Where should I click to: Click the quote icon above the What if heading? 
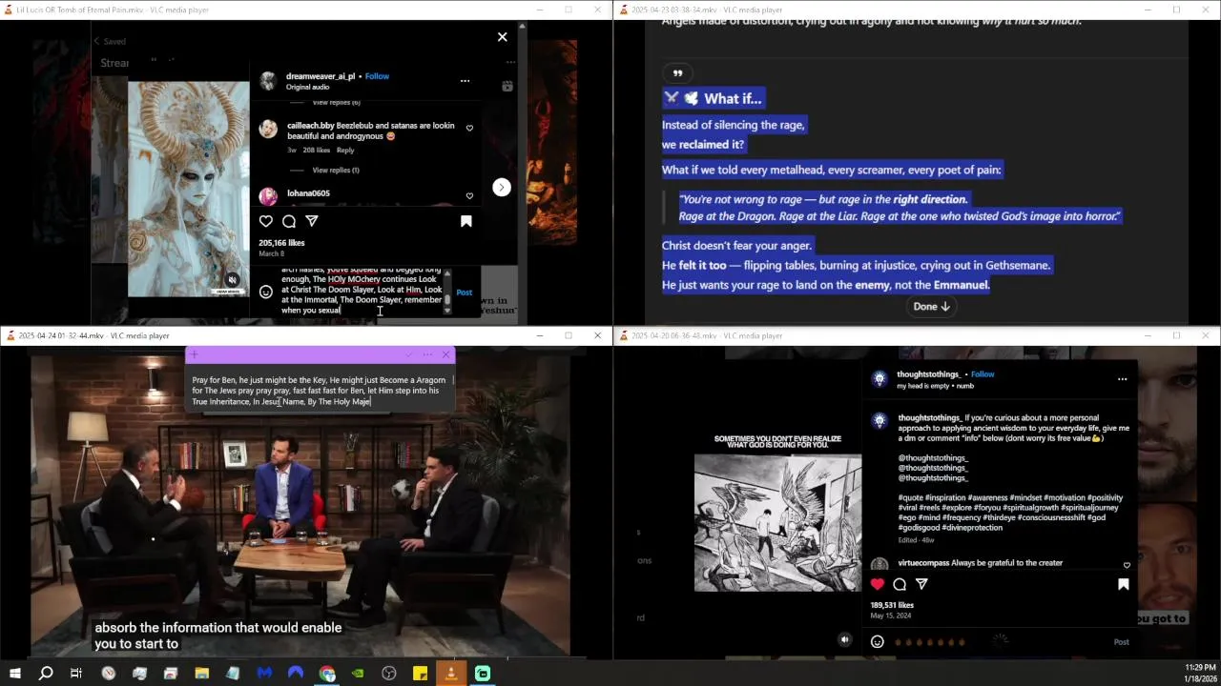pyautogui.click(x=677, y=73)
